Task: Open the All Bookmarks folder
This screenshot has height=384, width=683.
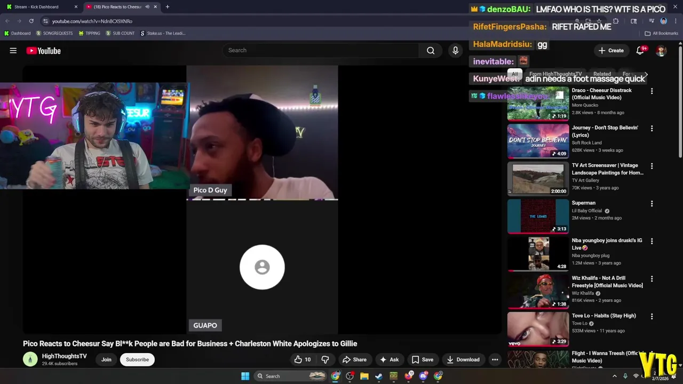Action: pos(661,33)
